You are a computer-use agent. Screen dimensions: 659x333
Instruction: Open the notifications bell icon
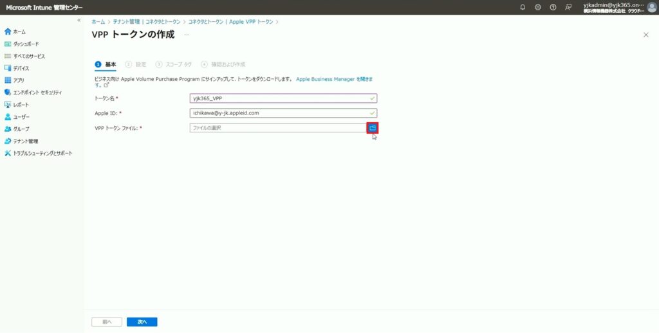523,7
